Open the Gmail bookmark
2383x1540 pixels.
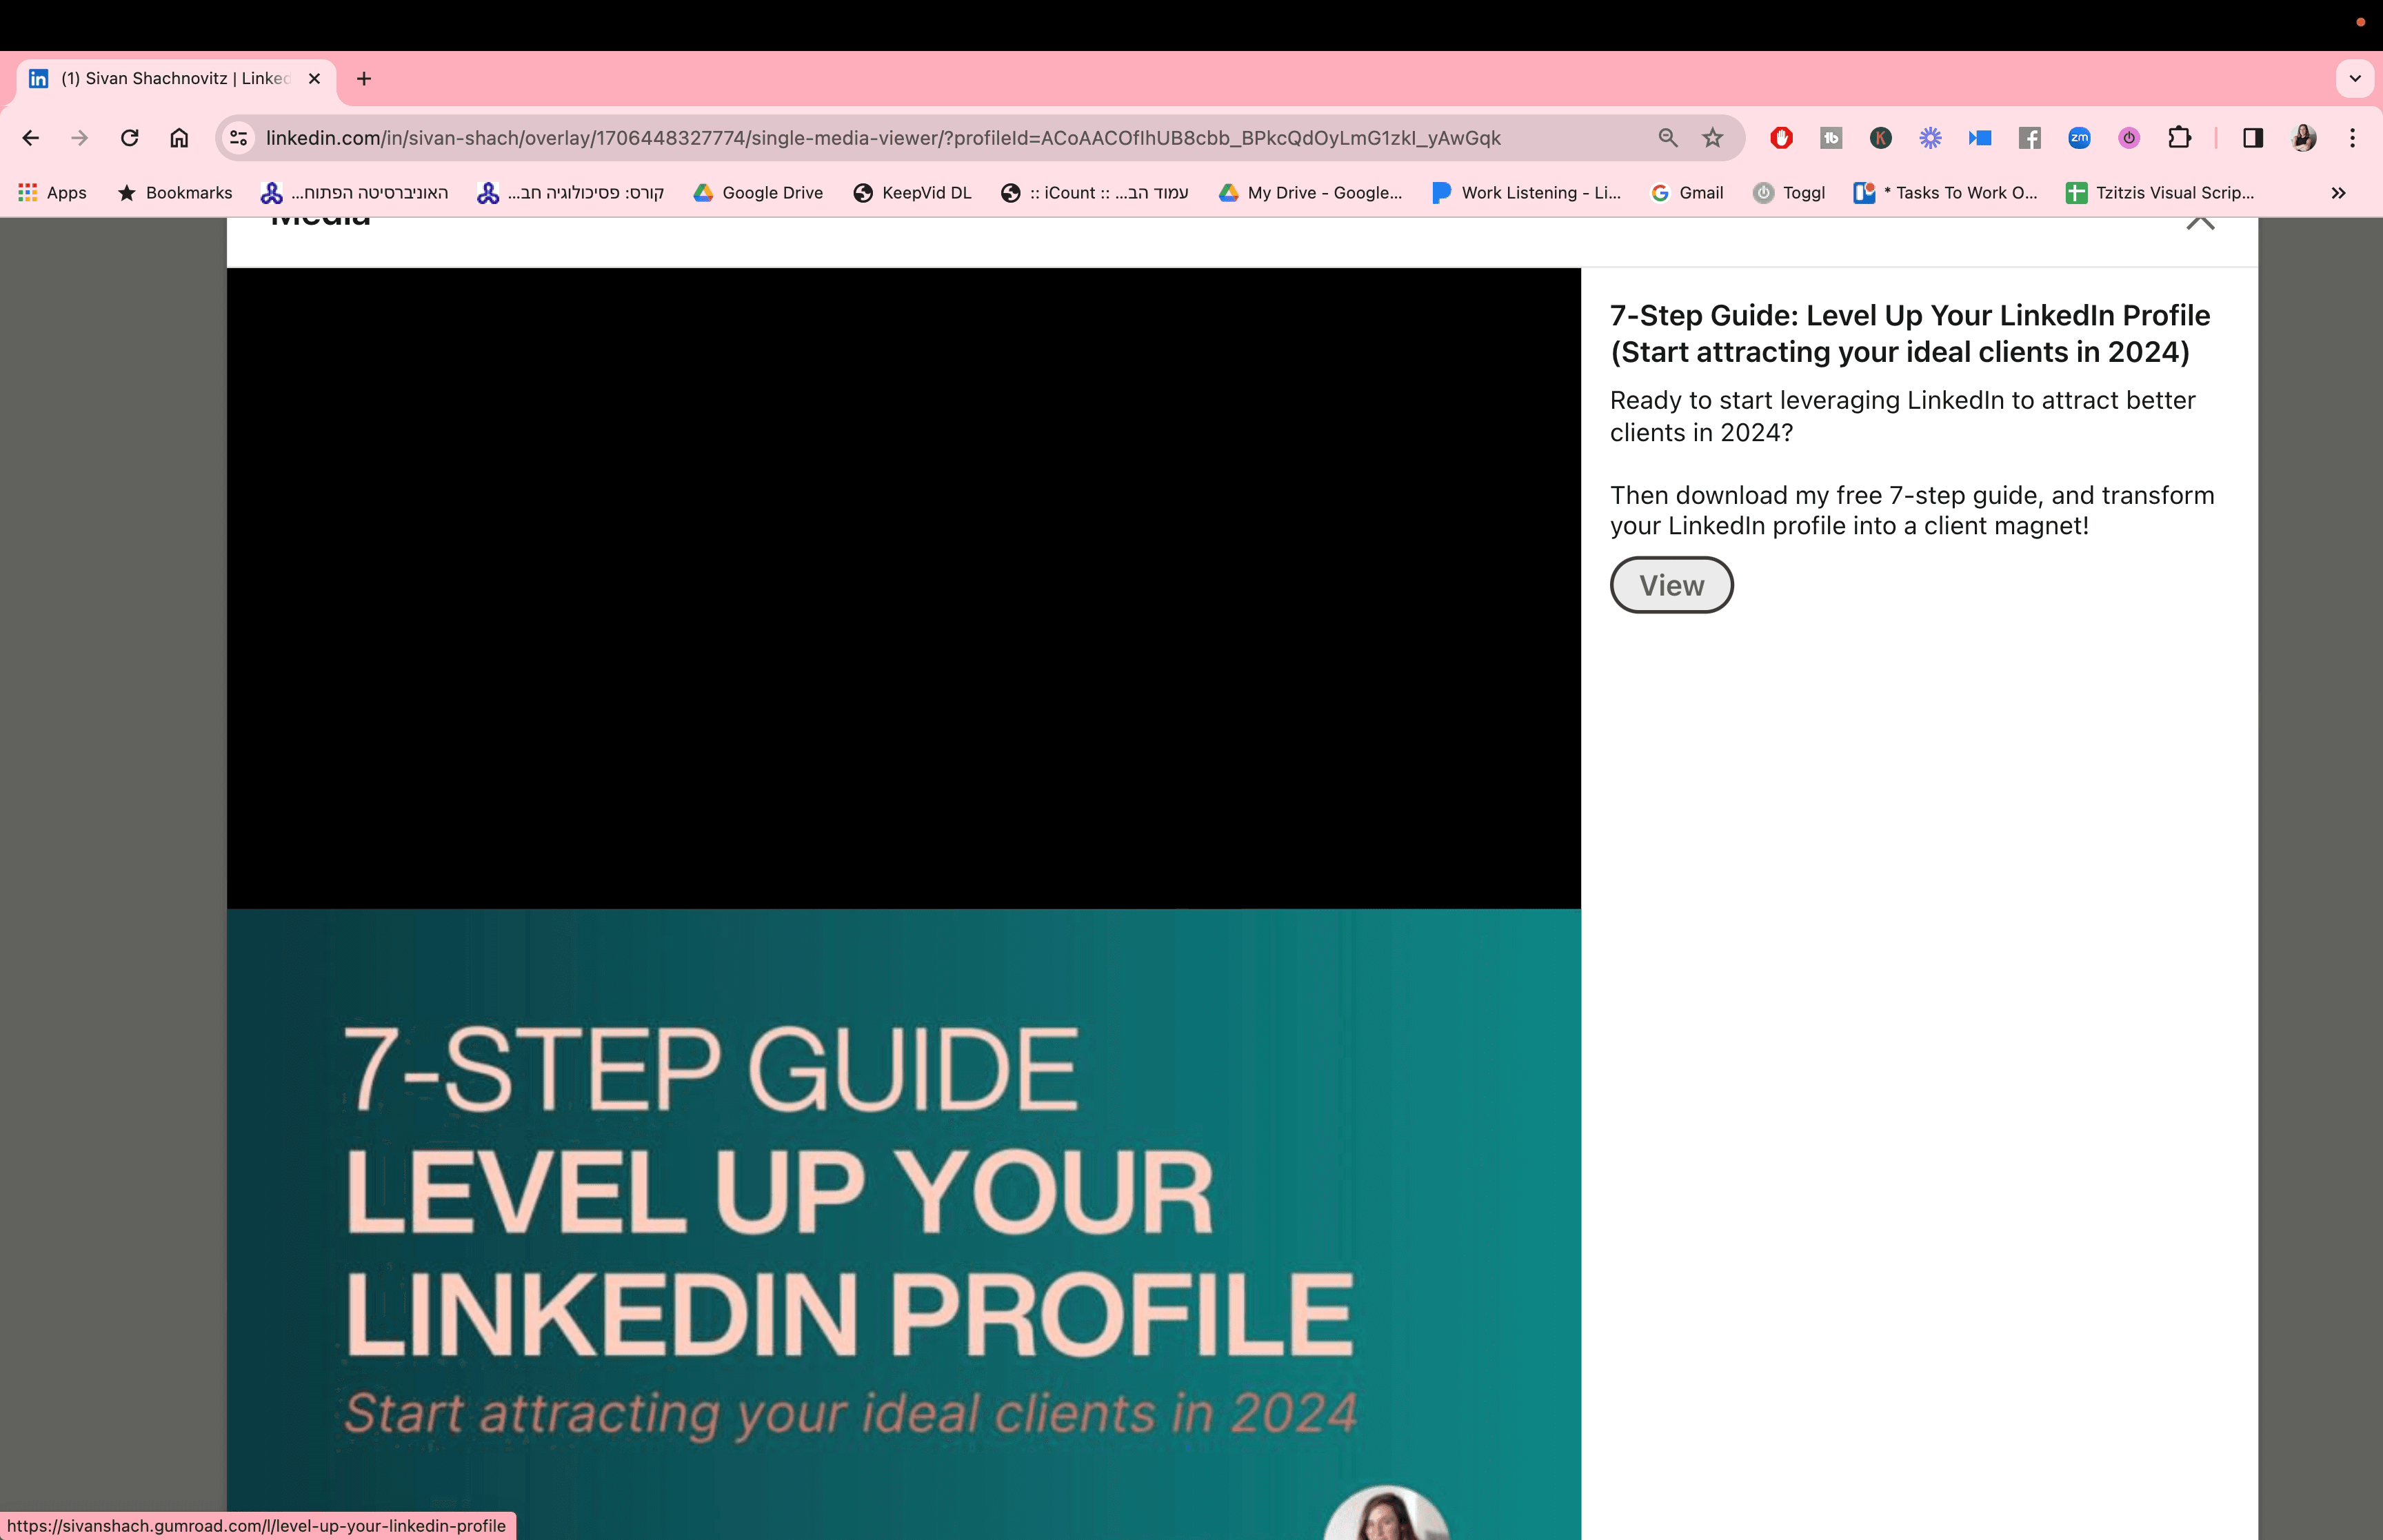(1687, 193)
